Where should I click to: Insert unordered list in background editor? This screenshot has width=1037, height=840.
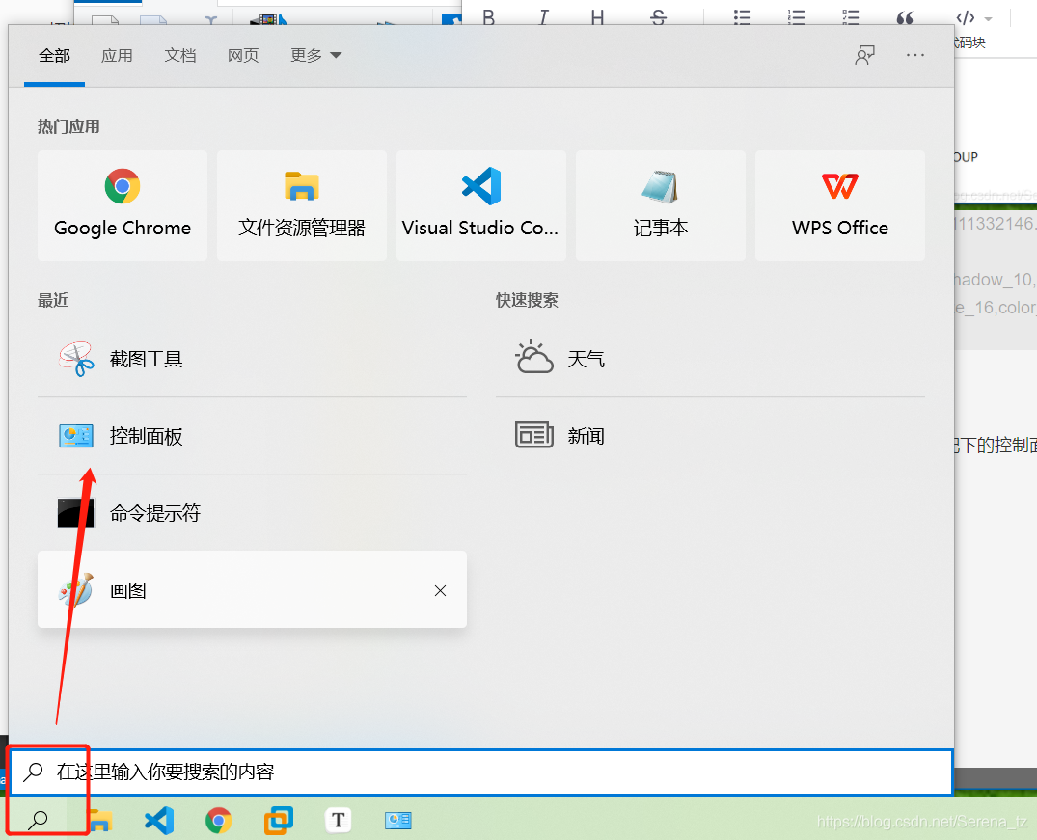point(742,16)
